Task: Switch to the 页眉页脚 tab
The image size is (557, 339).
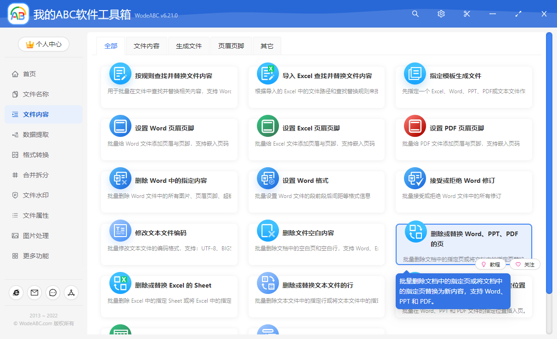Action: pos(231,45)
